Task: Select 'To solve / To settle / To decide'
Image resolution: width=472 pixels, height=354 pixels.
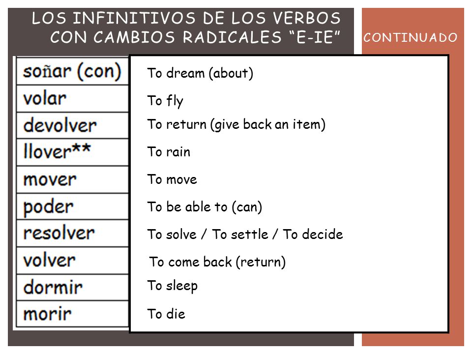Action: tap(245, 234)
